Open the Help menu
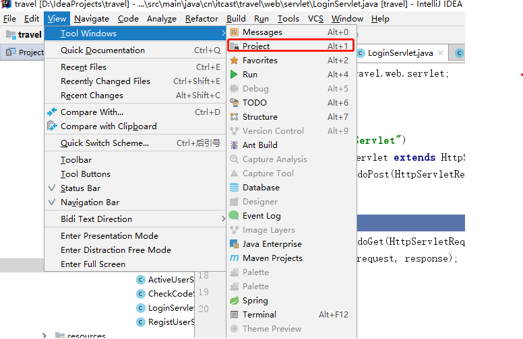Screen dimensions: 523x339 pyautogui.click(x=380, y=19)
